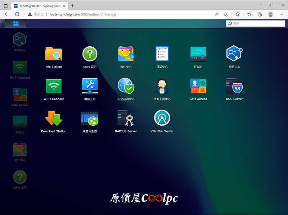Toggle the SRM main menu button

point(16,23)
